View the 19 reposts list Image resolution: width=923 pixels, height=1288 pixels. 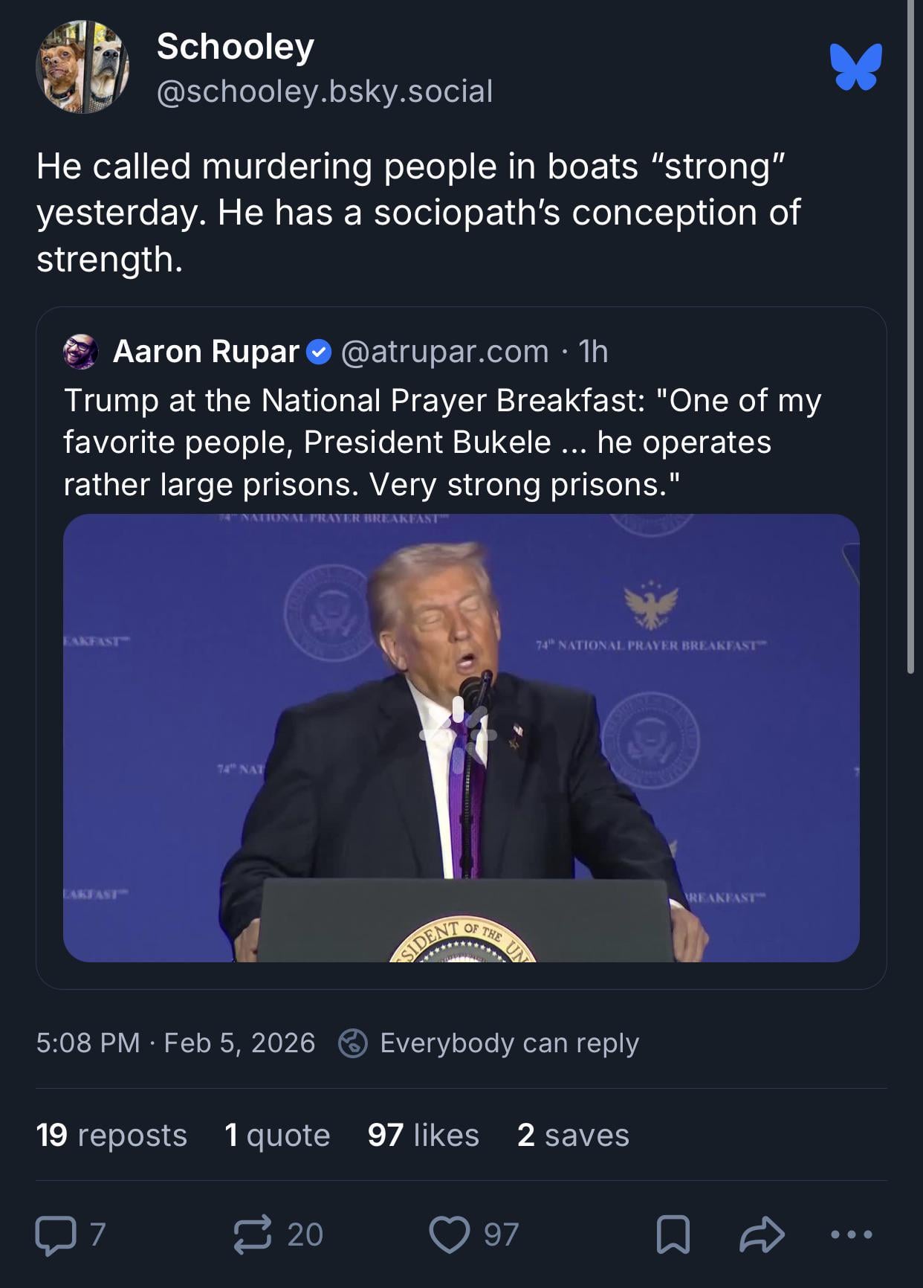click(x=111, y=1136)
